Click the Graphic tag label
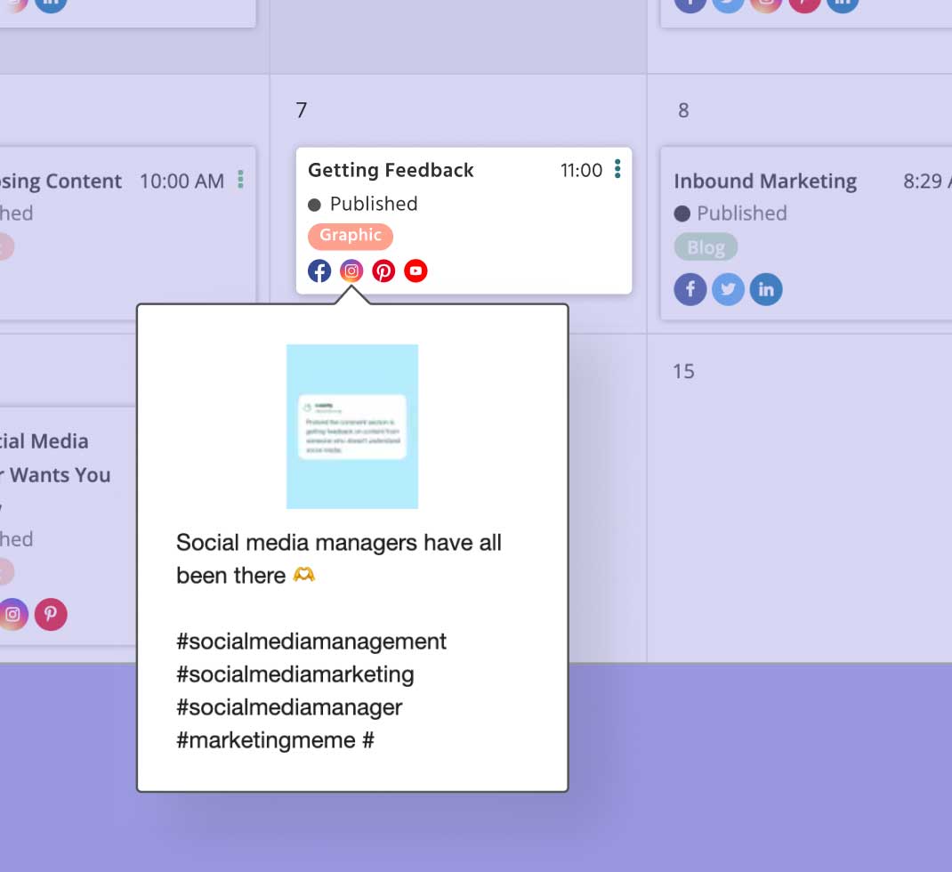The width and height of the screenshot is (952, 872). (351, 236)
